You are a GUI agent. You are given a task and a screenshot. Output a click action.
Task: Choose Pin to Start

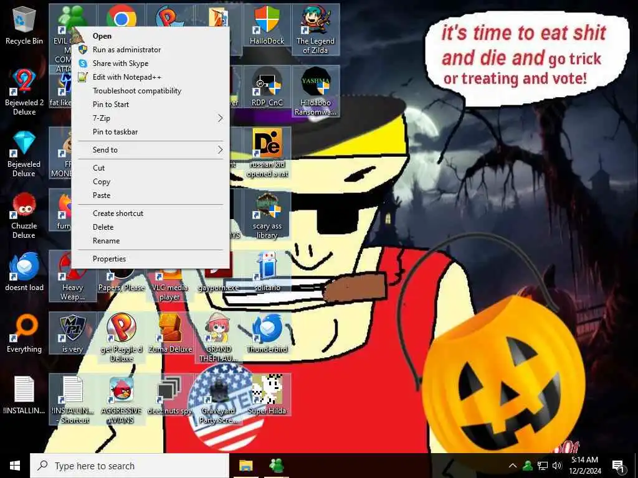pyautogui.click(x=151, y=105)
